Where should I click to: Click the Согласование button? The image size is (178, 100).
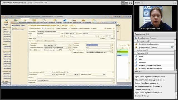[73, 28]
